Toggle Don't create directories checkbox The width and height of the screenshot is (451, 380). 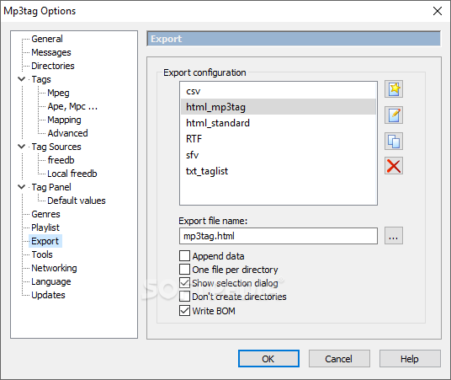(184, 297)
